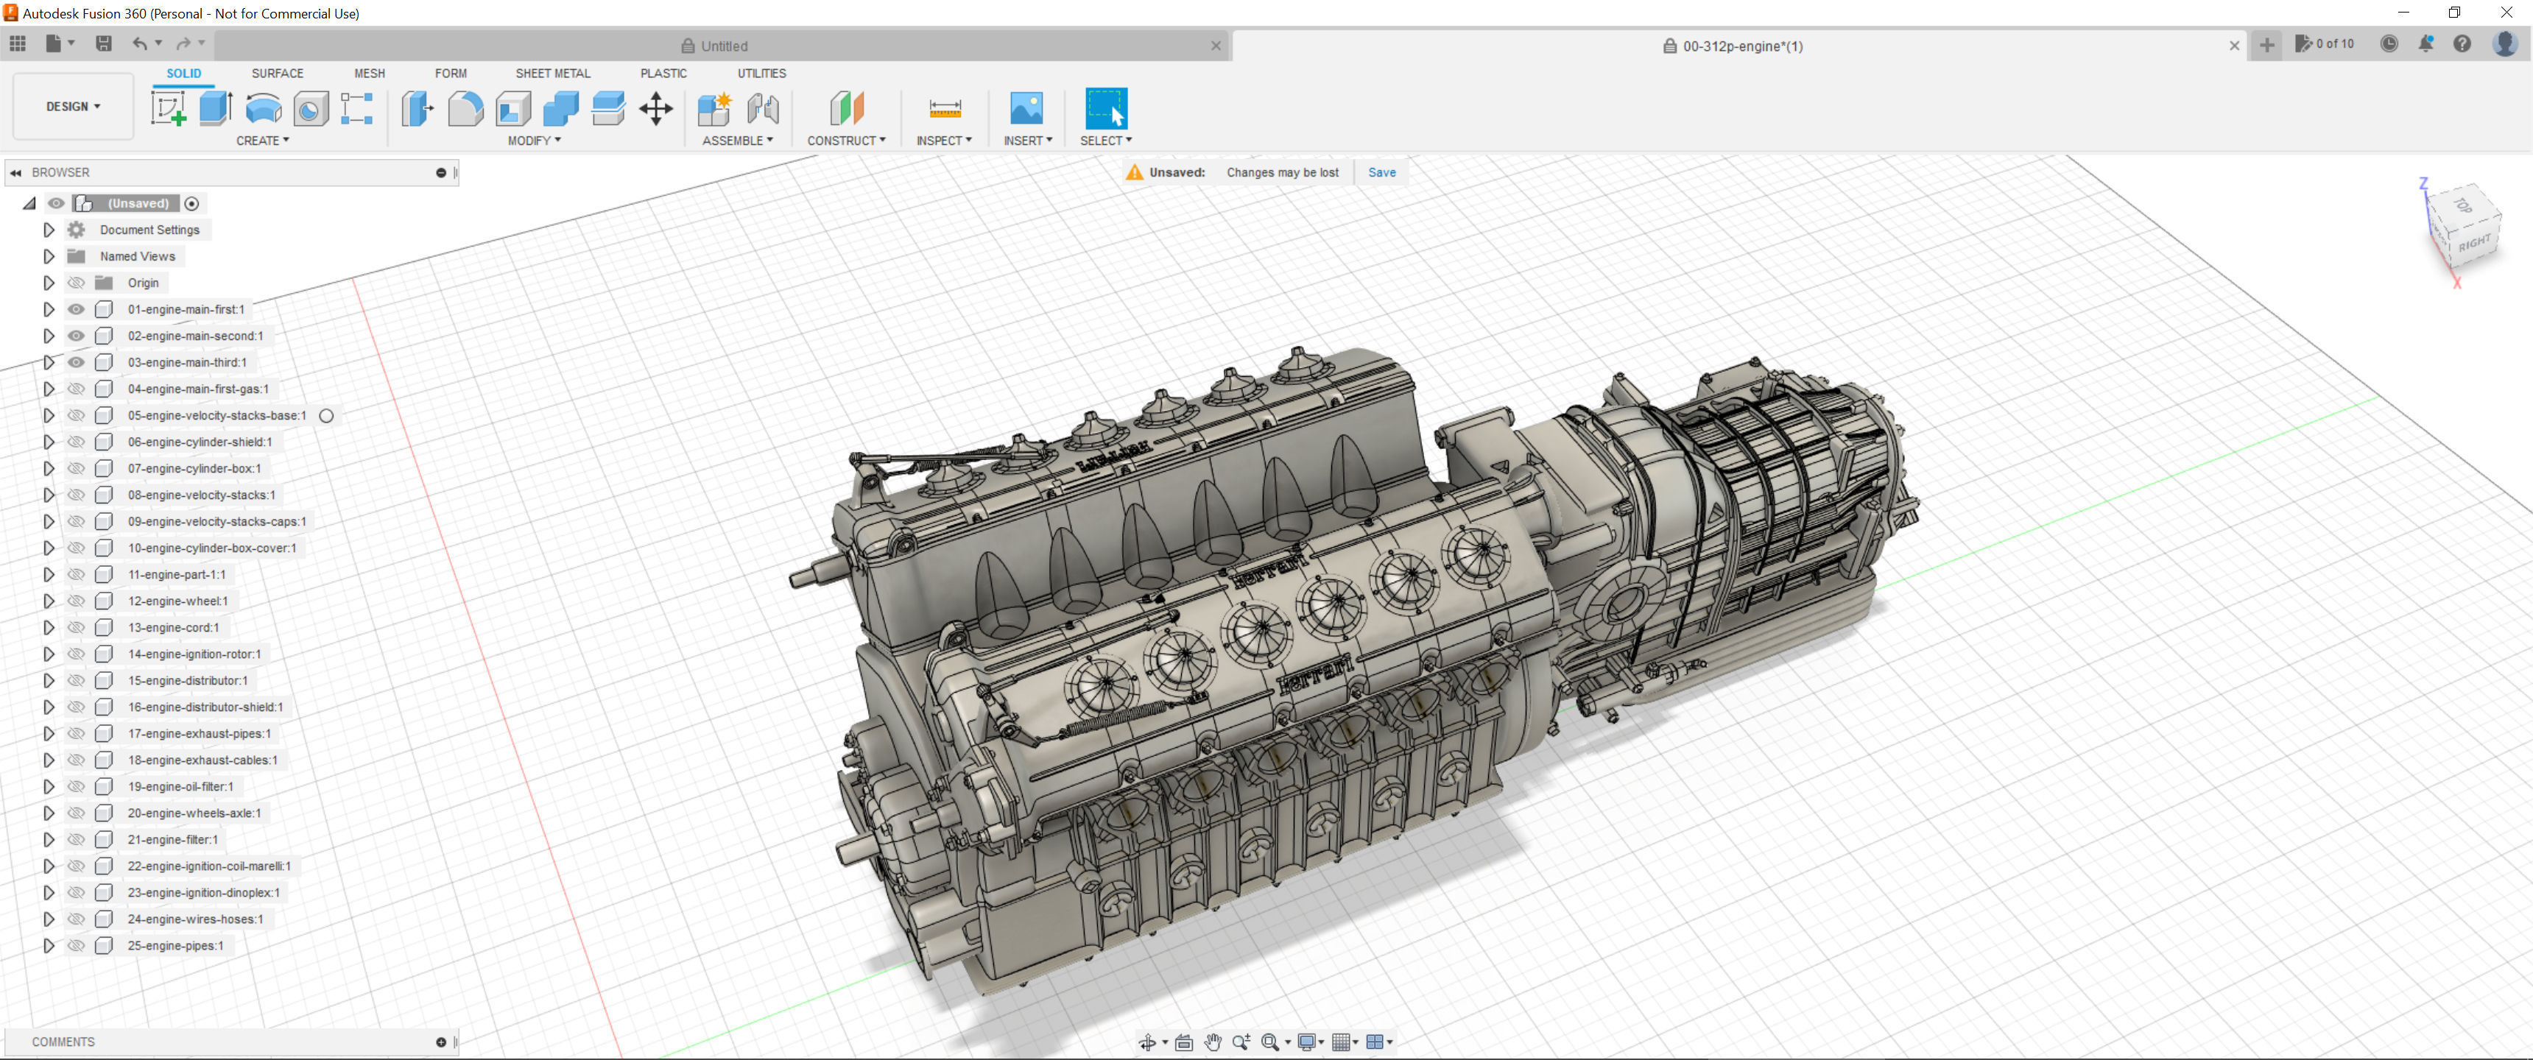Select the Create Sketch tool icon
Screen dimensions: 2533x1060
168,108
